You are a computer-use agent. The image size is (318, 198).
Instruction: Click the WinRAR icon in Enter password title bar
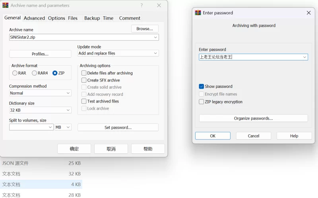[x=198, y=13]
